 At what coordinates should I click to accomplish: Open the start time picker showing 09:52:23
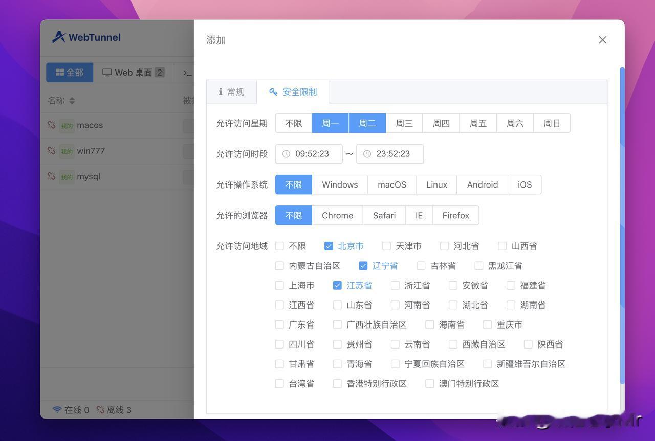point(309,153)
